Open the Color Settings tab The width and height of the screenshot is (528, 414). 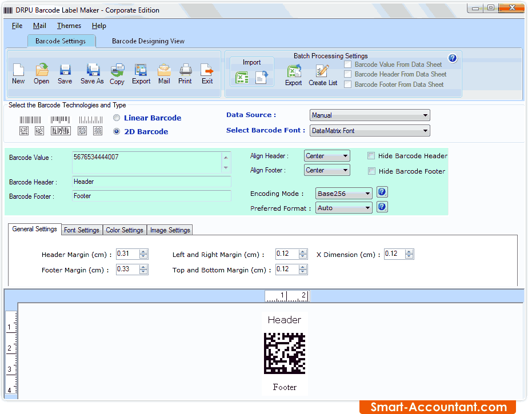pyautogui.click(x=125, y=230)
